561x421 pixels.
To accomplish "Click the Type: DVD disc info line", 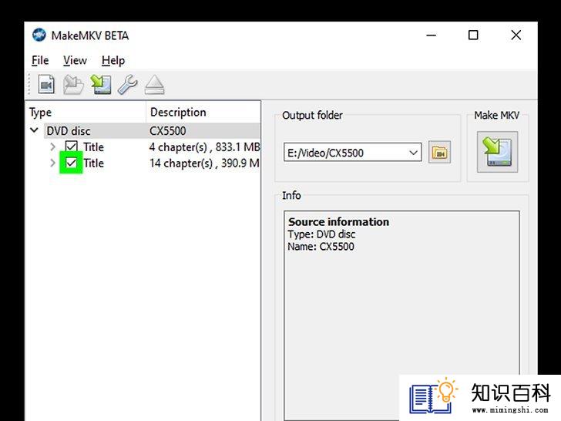I will tap(321, 234).
